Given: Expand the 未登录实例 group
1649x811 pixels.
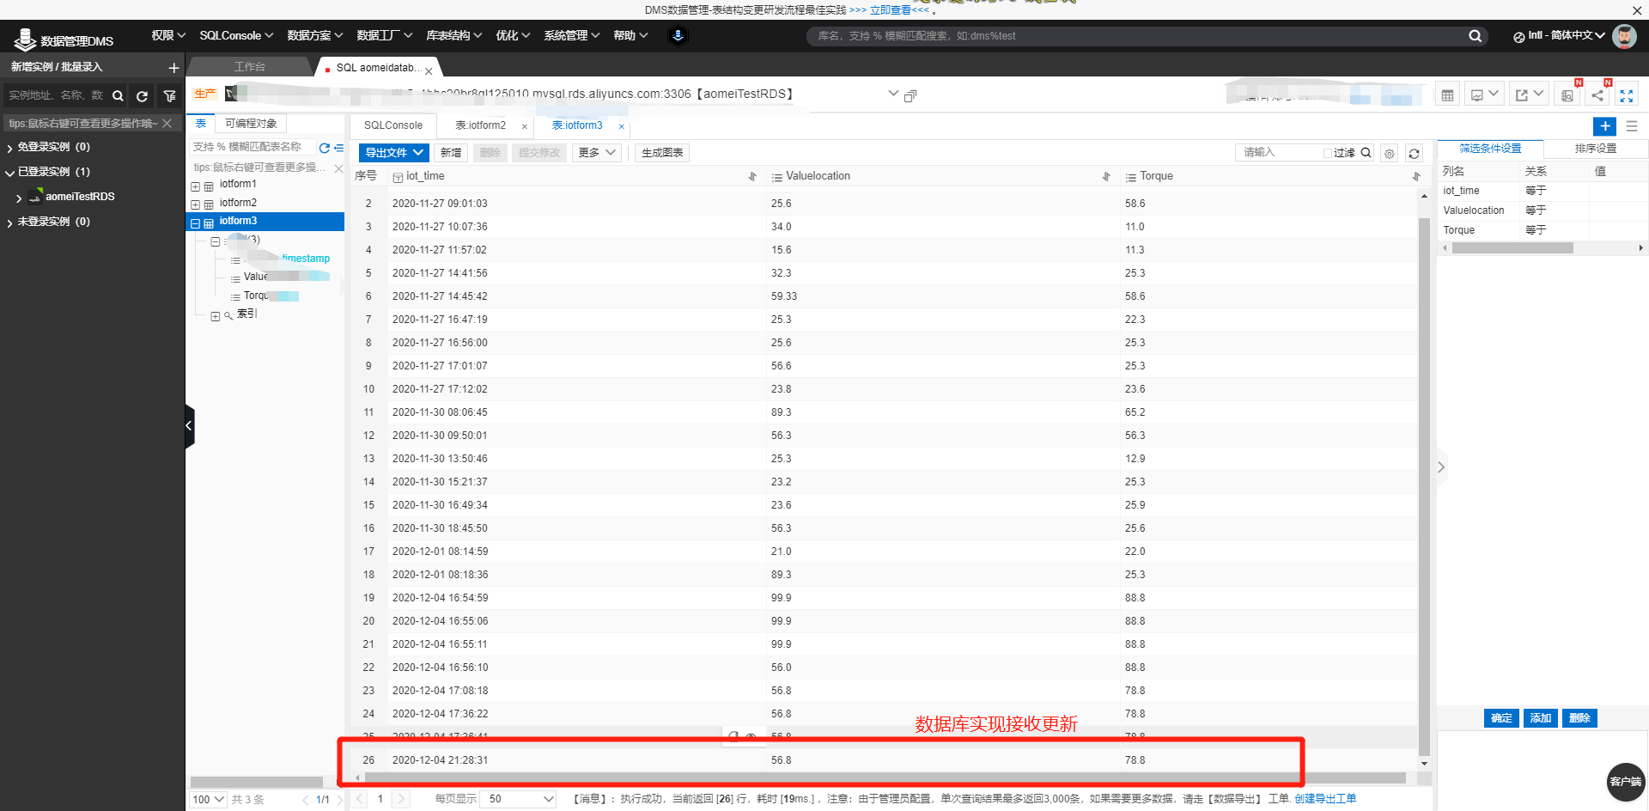Looking at the screenshot, I should [x=9, y=223].
